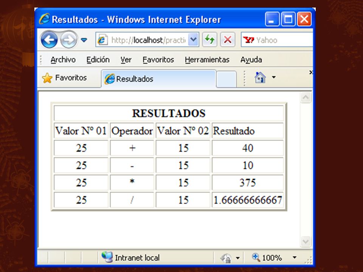Click the Yahoo search provider logo
The width and height of the screenshot is (363, 272).
click(248, 40)
